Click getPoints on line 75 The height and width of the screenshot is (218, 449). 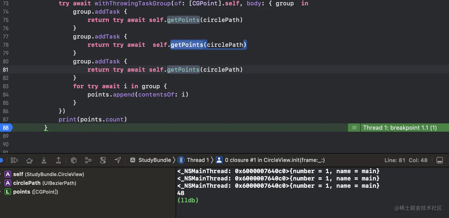coord(183,20)
